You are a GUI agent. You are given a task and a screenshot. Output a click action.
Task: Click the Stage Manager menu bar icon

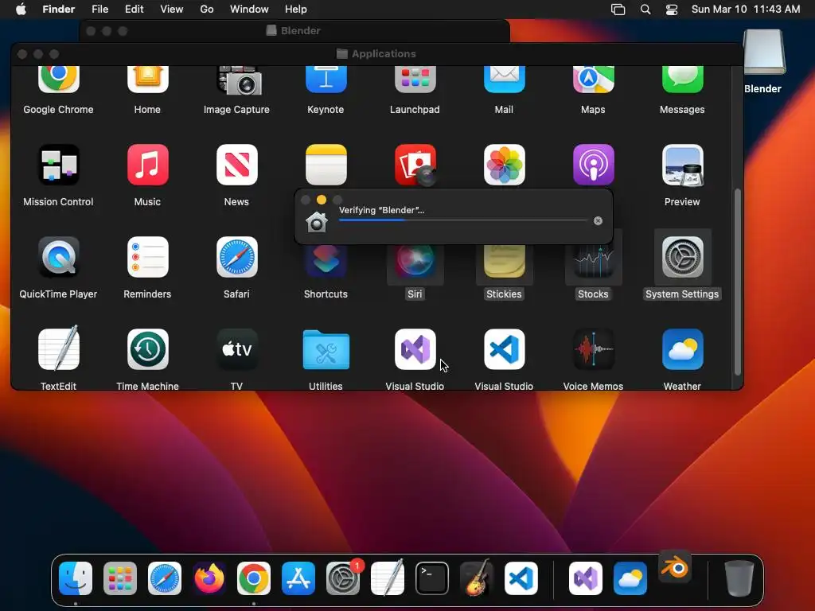[618, 10]
